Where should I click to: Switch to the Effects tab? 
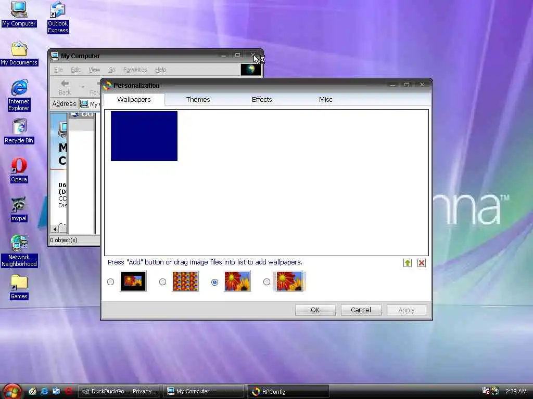pos(262,99)
